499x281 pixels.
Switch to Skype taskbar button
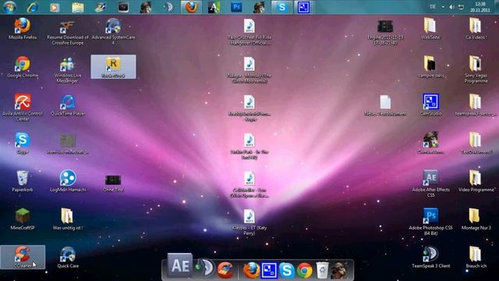pos(281,7)
